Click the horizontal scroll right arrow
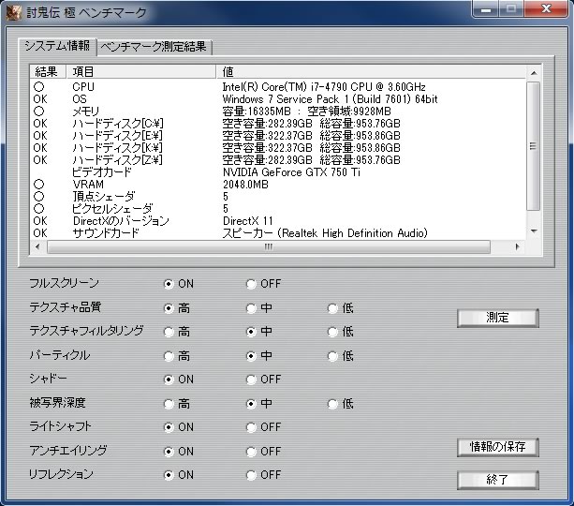Image resolution: width=574 pixels, height=506 pixels. 517,246
